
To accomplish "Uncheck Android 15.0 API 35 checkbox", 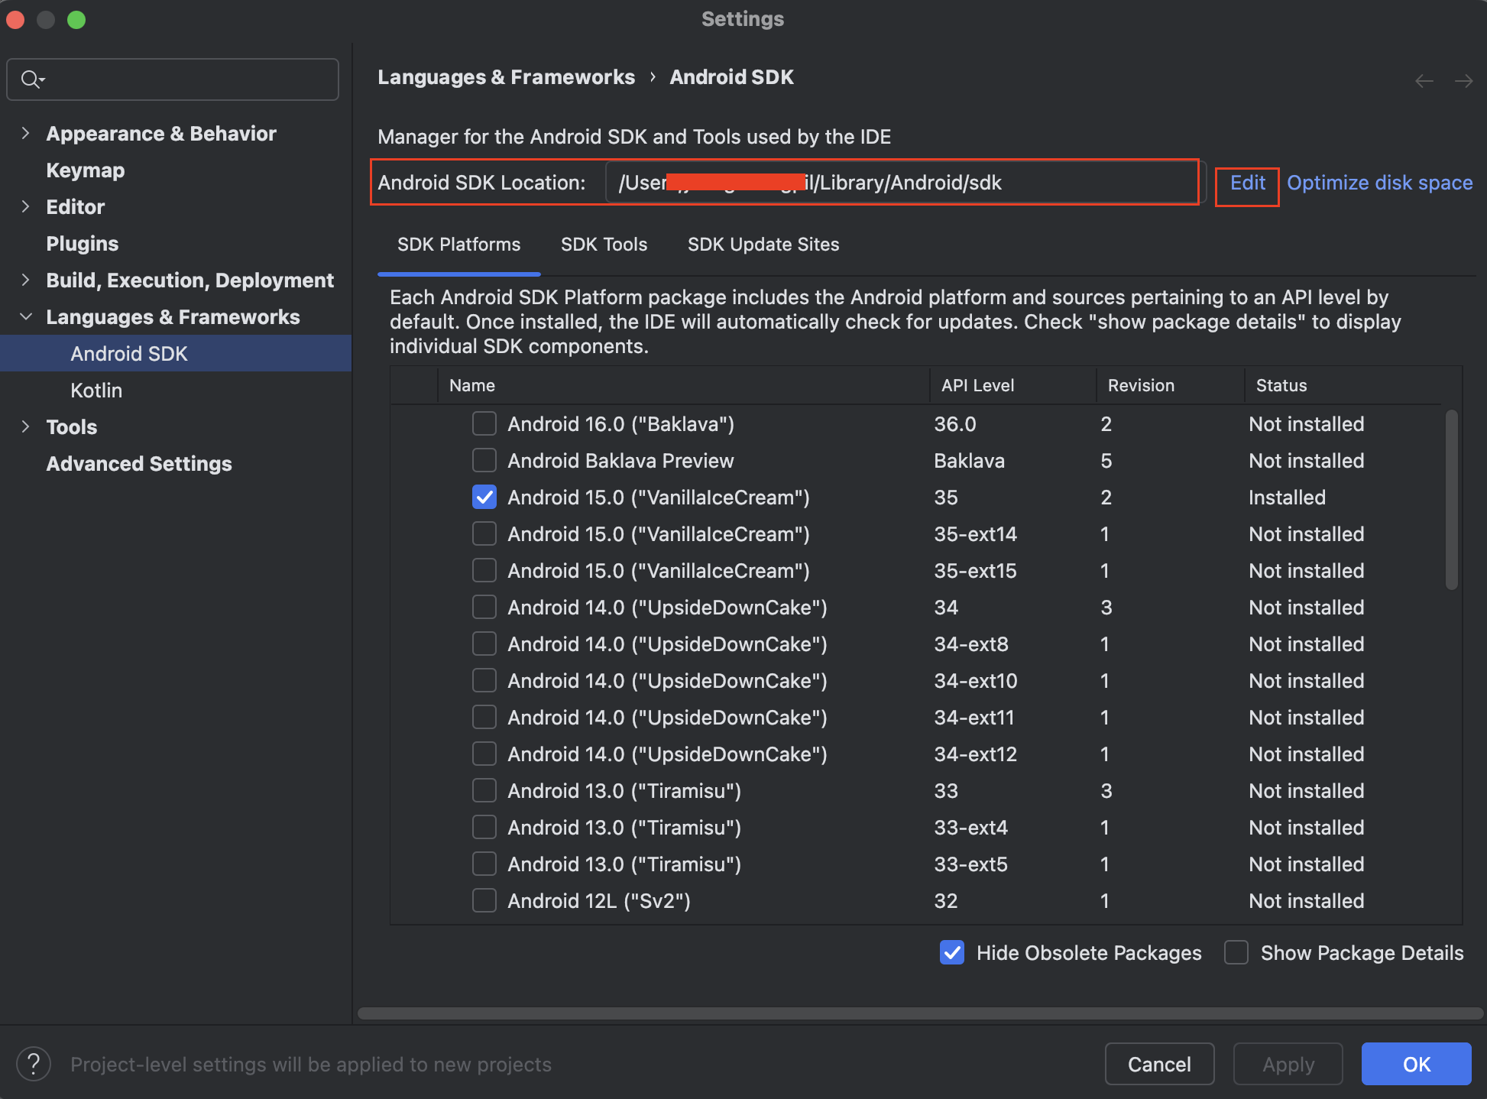I will 484,498.
